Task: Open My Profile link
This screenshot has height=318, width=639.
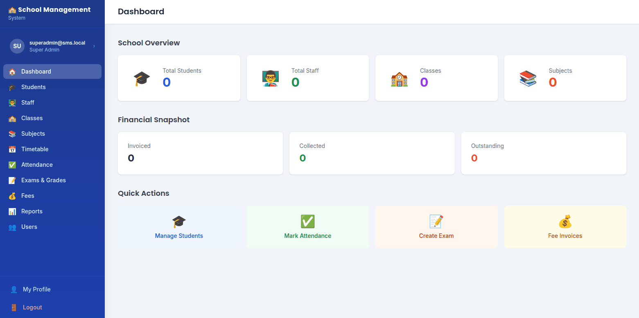Action: [x=52, y=289]
